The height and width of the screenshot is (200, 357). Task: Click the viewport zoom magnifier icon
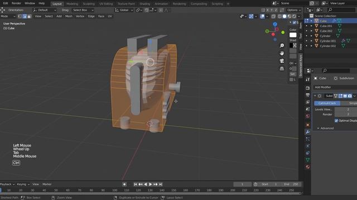point(282,46)
